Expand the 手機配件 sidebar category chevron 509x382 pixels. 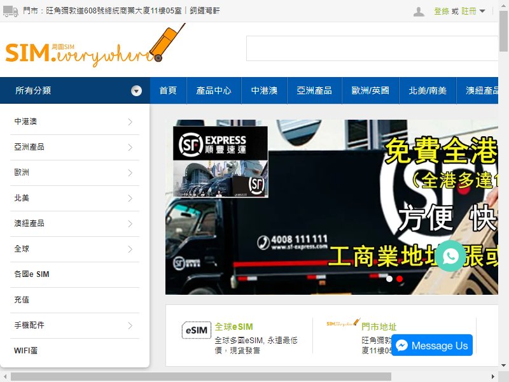pos(130,325)
